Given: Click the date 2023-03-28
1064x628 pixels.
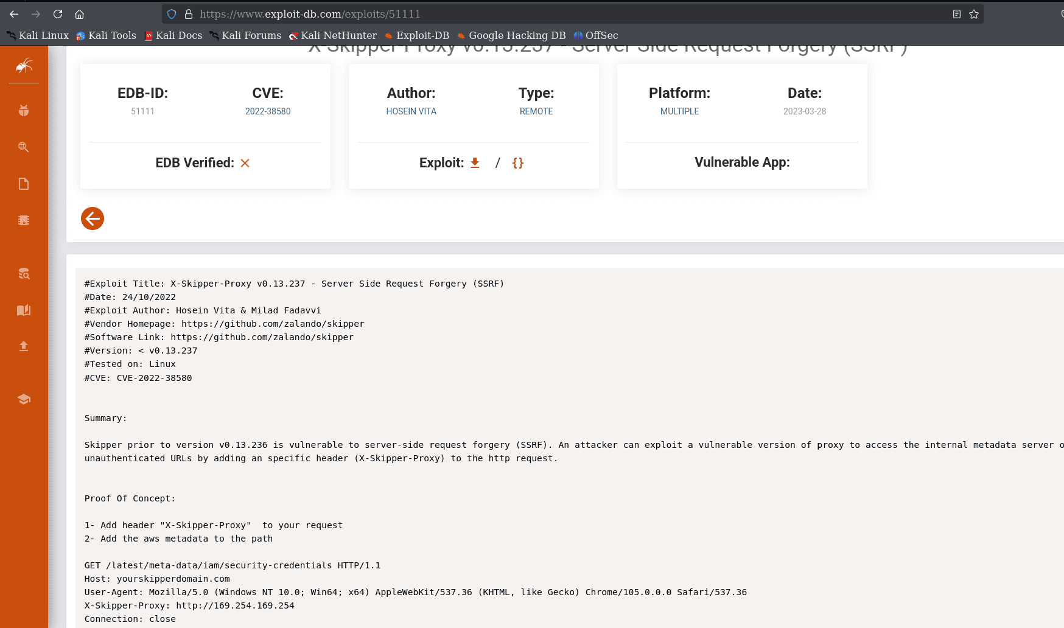Looking at the screenshot, I should (x=805, y=111).
